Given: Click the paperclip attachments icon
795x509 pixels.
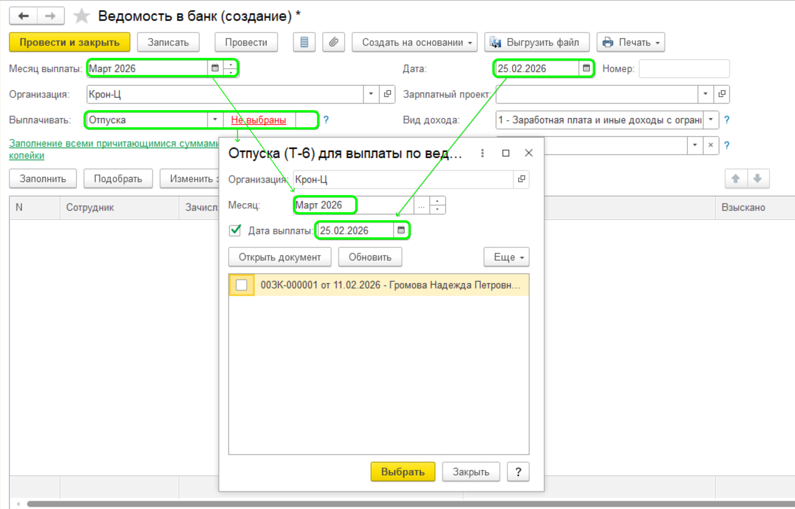Looking at the screenshot, I should 333,42.
